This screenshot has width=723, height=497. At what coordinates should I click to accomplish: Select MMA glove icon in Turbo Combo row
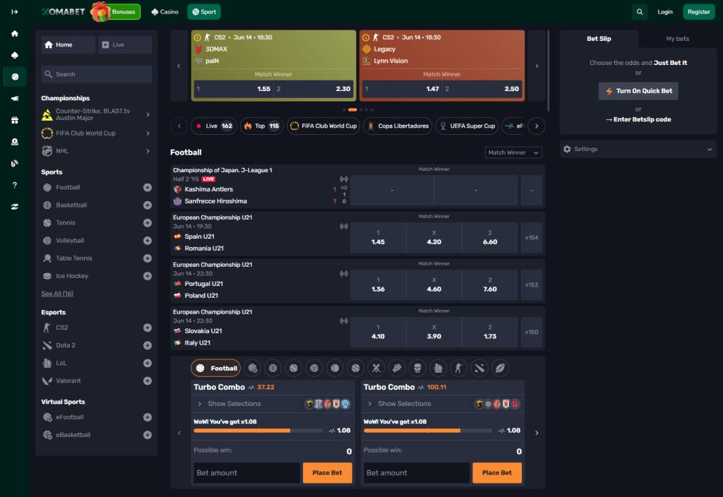[397, 368]
